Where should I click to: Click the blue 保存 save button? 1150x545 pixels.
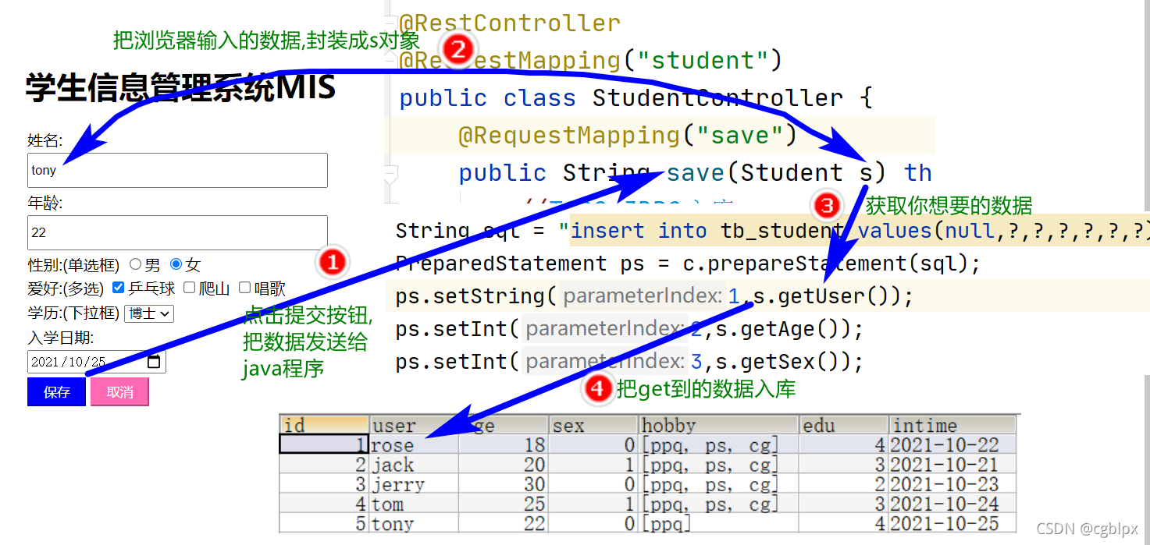[56, 392]
